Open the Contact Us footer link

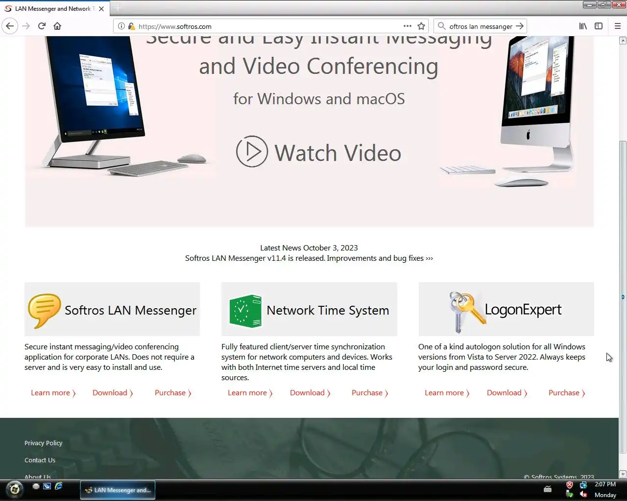40,460
